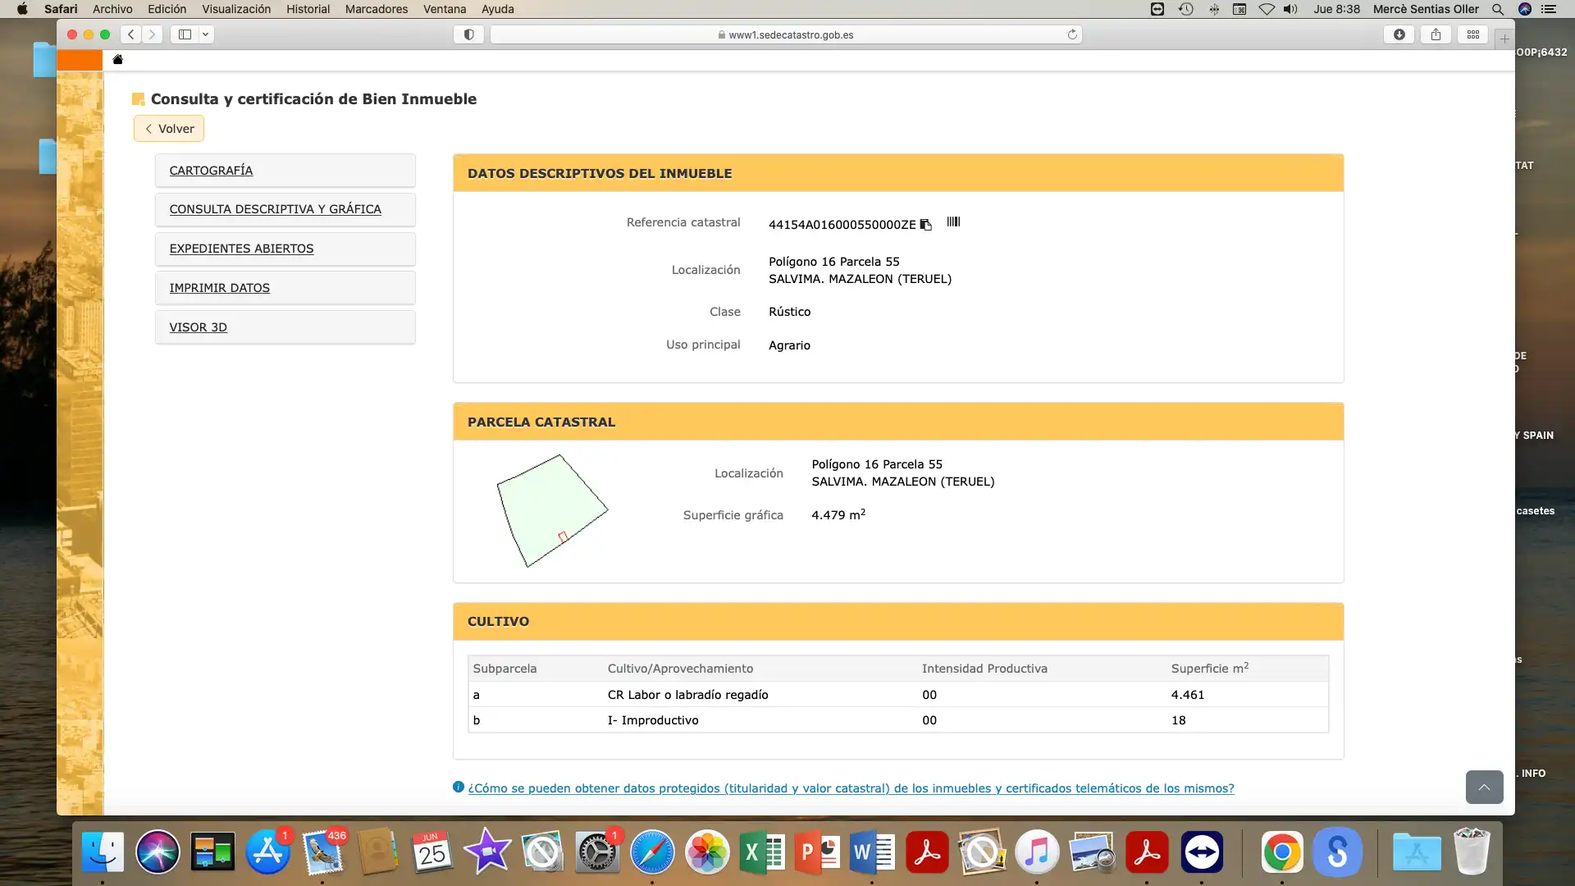Open Safari's share icon in the toolbar
Screen dimensions: 1575x886
pos(1436,34)
